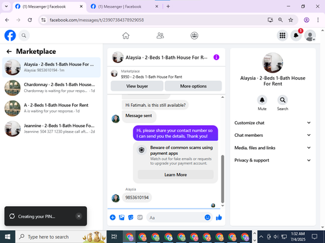The image size is (325, 243).
Task: Open the Groups icon in top navigation
Action: coord(194,36)
